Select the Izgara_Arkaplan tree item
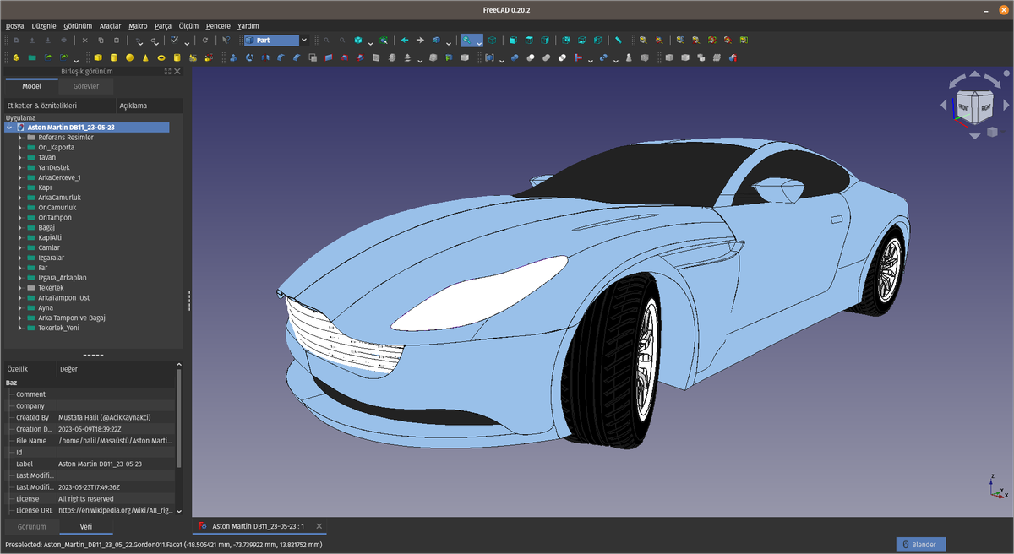The image size is (1014, 554). click(63, 278)
